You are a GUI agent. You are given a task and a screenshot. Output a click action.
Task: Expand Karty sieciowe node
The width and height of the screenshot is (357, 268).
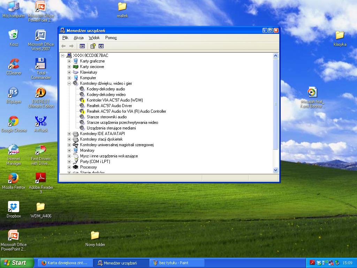69,67
